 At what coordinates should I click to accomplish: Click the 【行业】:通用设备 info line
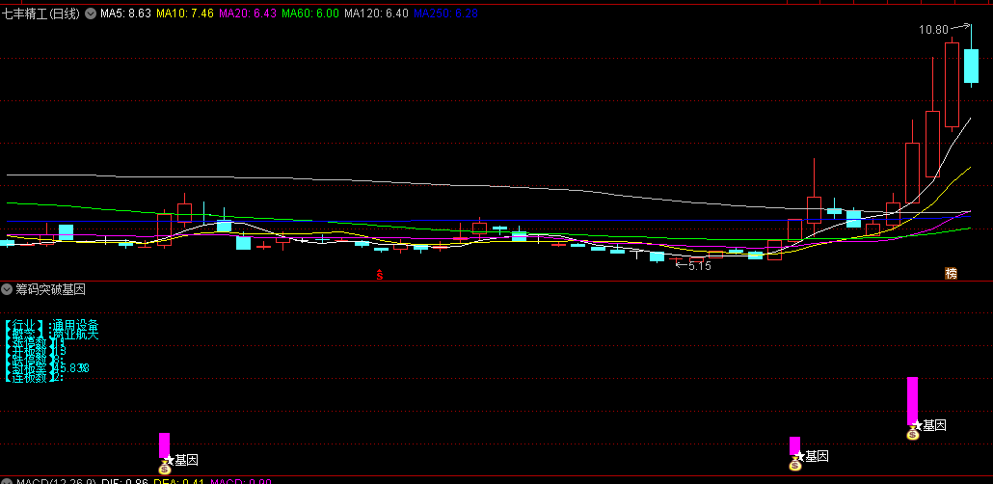click(x=52, y=326)
